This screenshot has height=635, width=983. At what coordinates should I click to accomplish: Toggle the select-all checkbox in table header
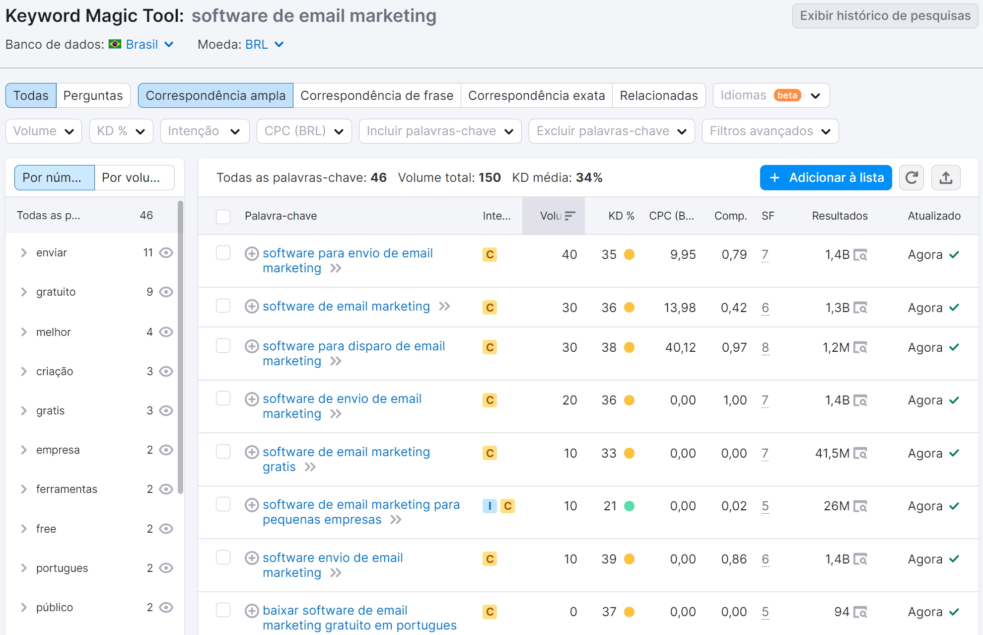click(223, 217)
